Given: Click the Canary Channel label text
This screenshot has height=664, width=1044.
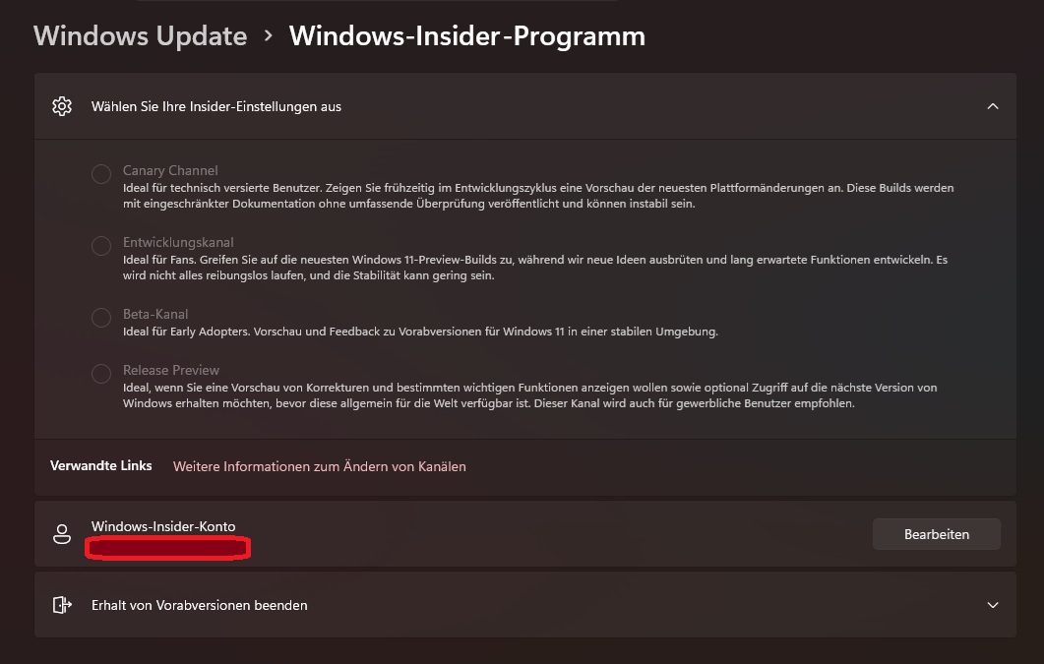Looking at the screenshot, I should (x=170, y=170).
